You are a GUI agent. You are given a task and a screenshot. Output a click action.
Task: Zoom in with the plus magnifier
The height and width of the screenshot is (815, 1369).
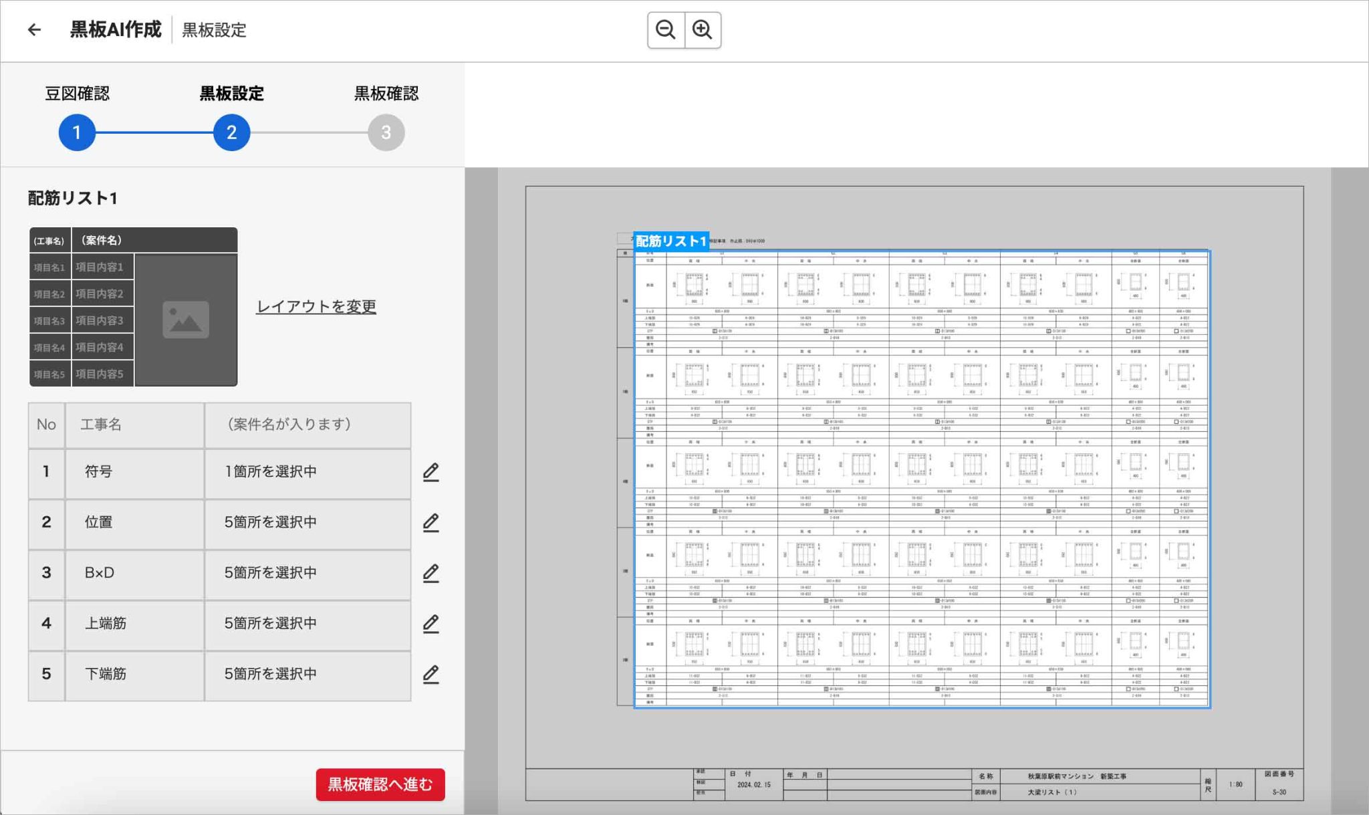703,30
